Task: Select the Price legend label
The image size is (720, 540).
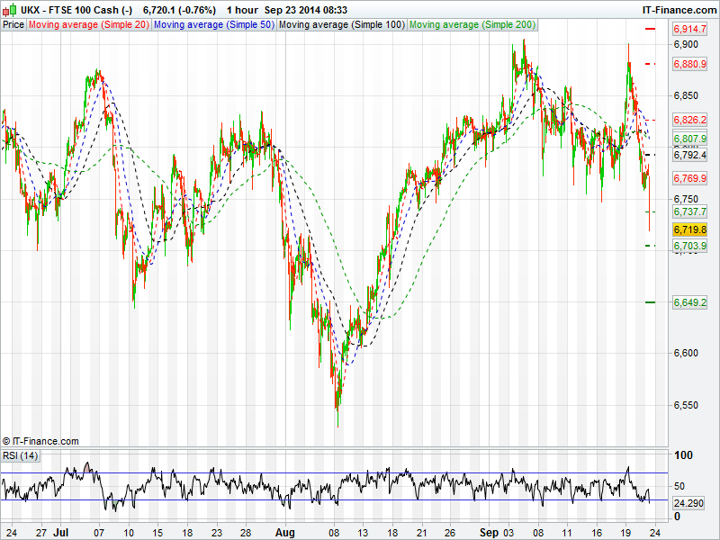Action: click(13, 24)
